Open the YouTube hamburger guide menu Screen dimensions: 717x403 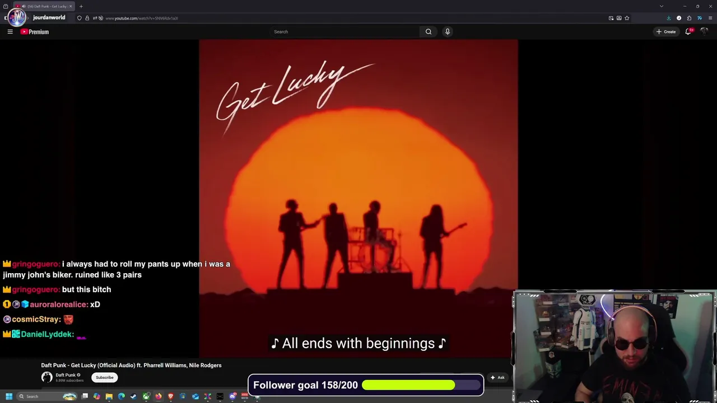point(10,32)
